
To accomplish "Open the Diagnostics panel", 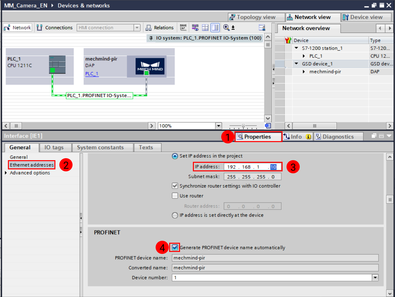I will pyautogui.click(x=338, y=136).
